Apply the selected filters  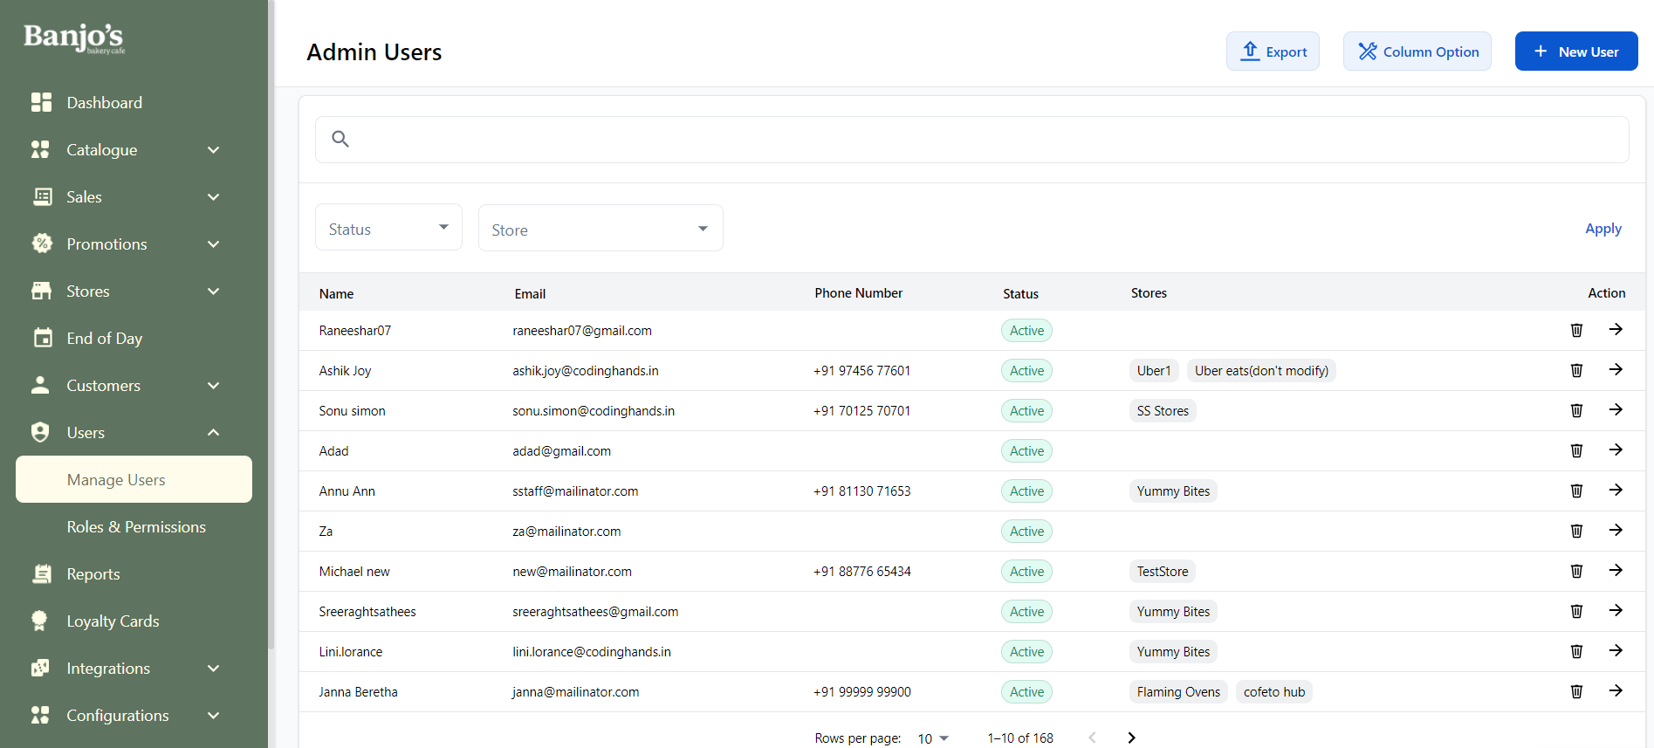coord(1603,229)
